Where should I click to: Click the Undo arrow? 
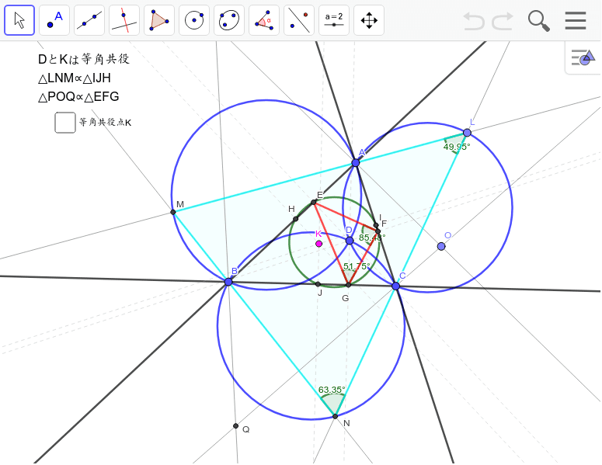[474, 21]
